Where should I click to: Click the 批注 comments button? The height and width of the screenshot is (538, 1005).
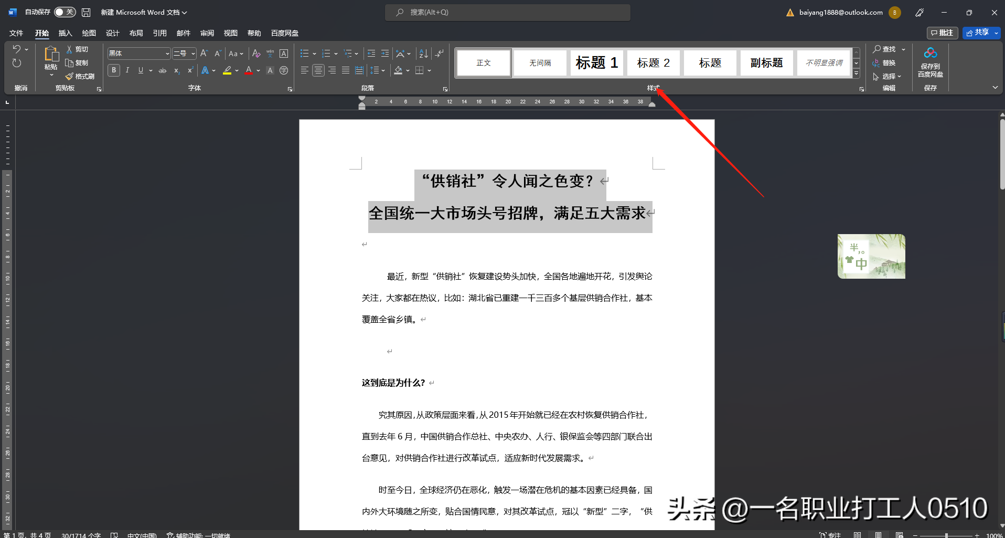(x=942, y=33)
